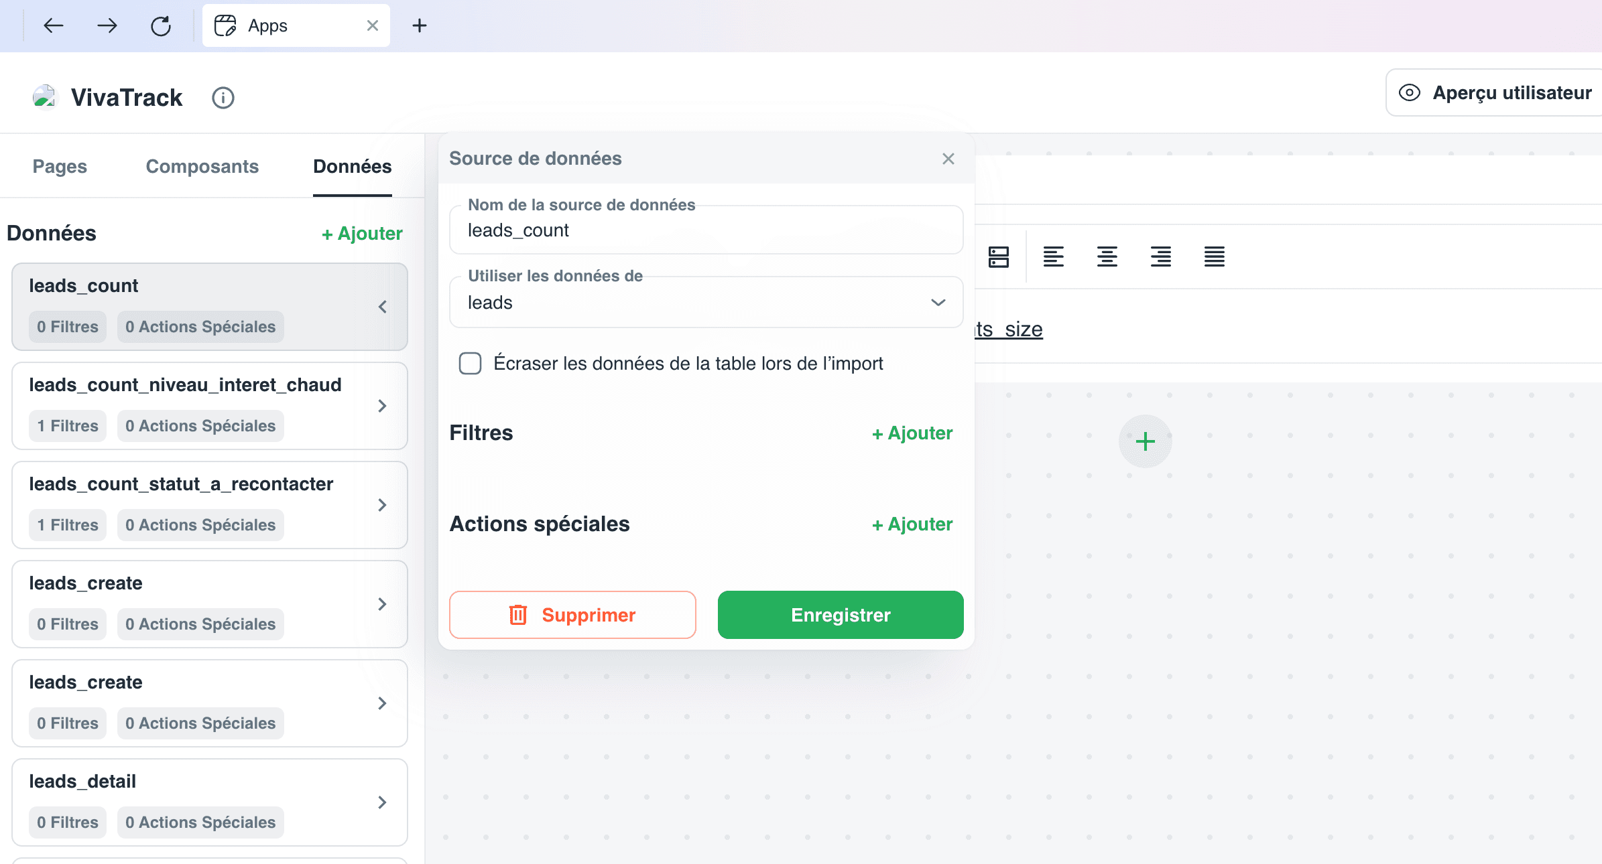Close the Source de données panel
The width and height of the screenshot is (1602, 864).
click(x=948, y=159)
